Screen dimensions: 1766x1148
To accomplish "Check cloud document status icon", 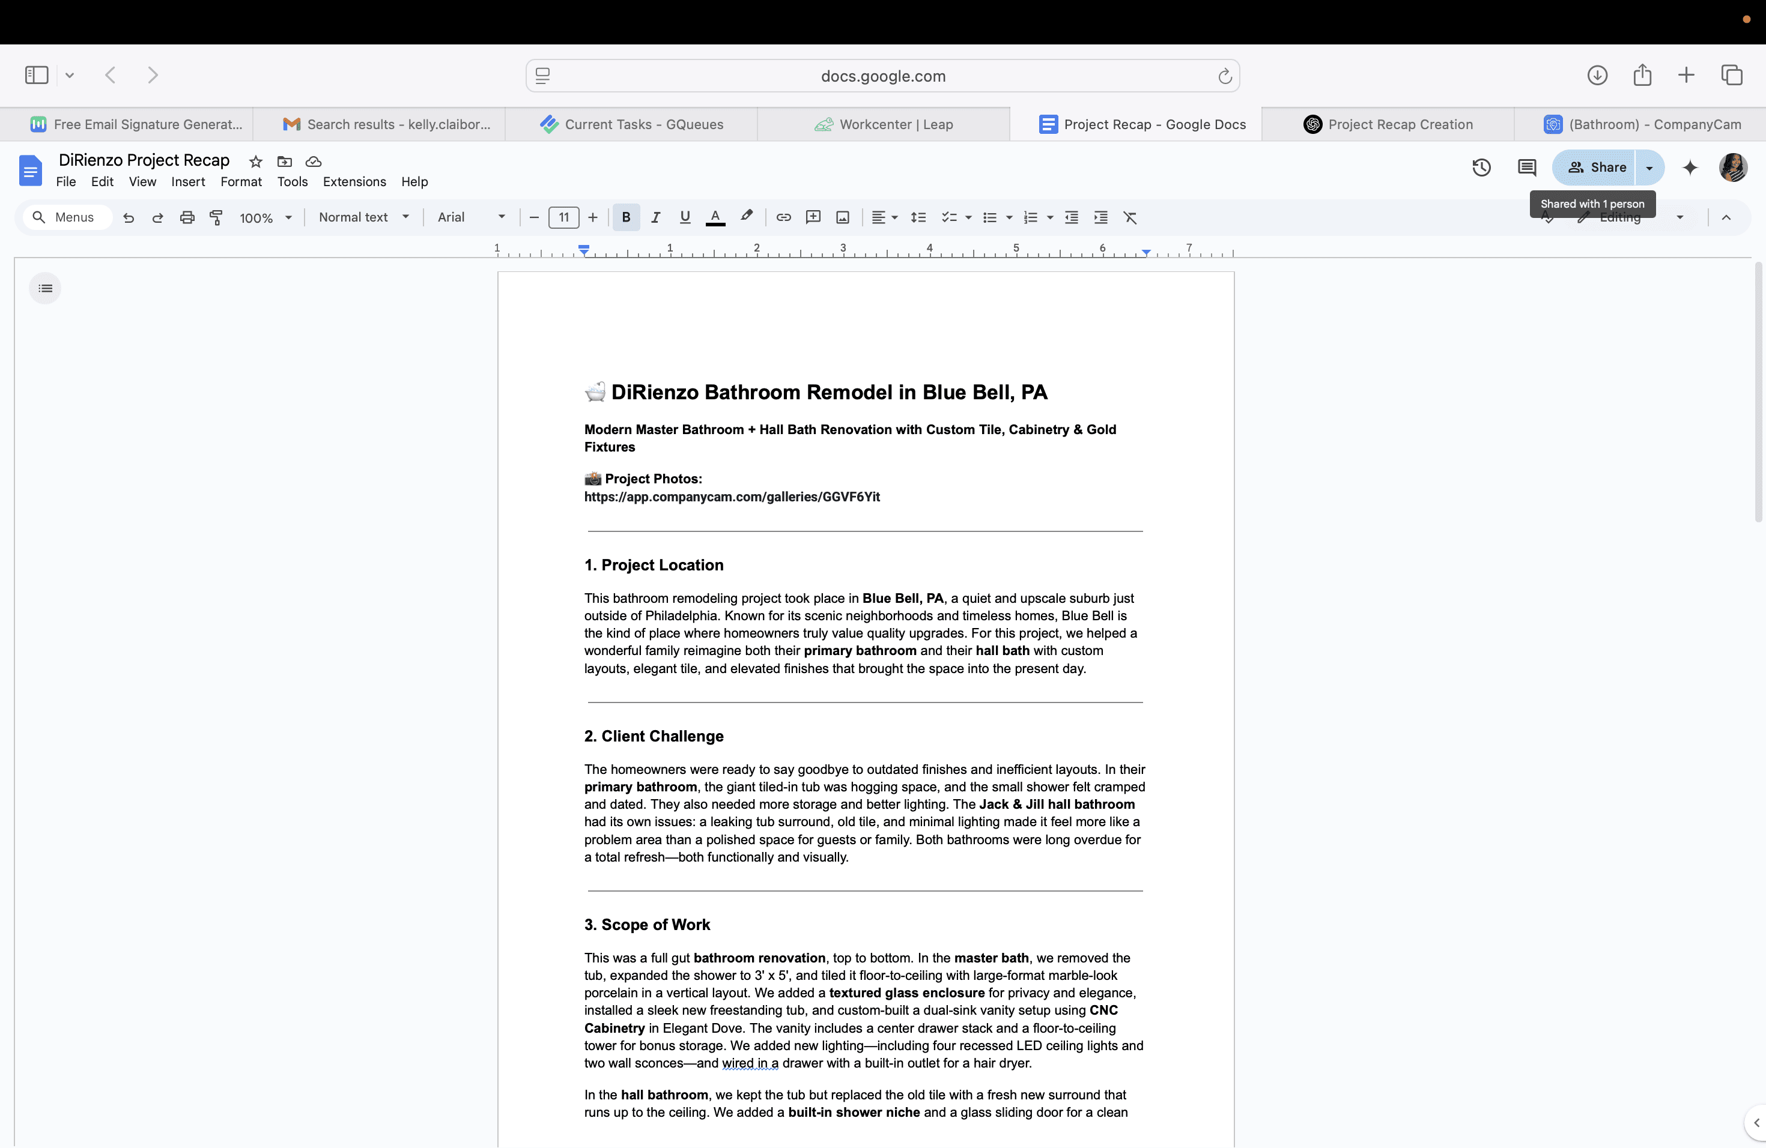I will 314,162.
